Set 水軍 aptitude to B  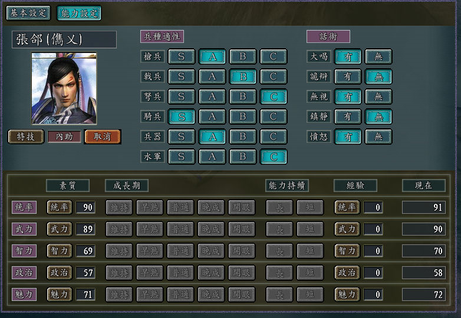(x=243, y=157)
